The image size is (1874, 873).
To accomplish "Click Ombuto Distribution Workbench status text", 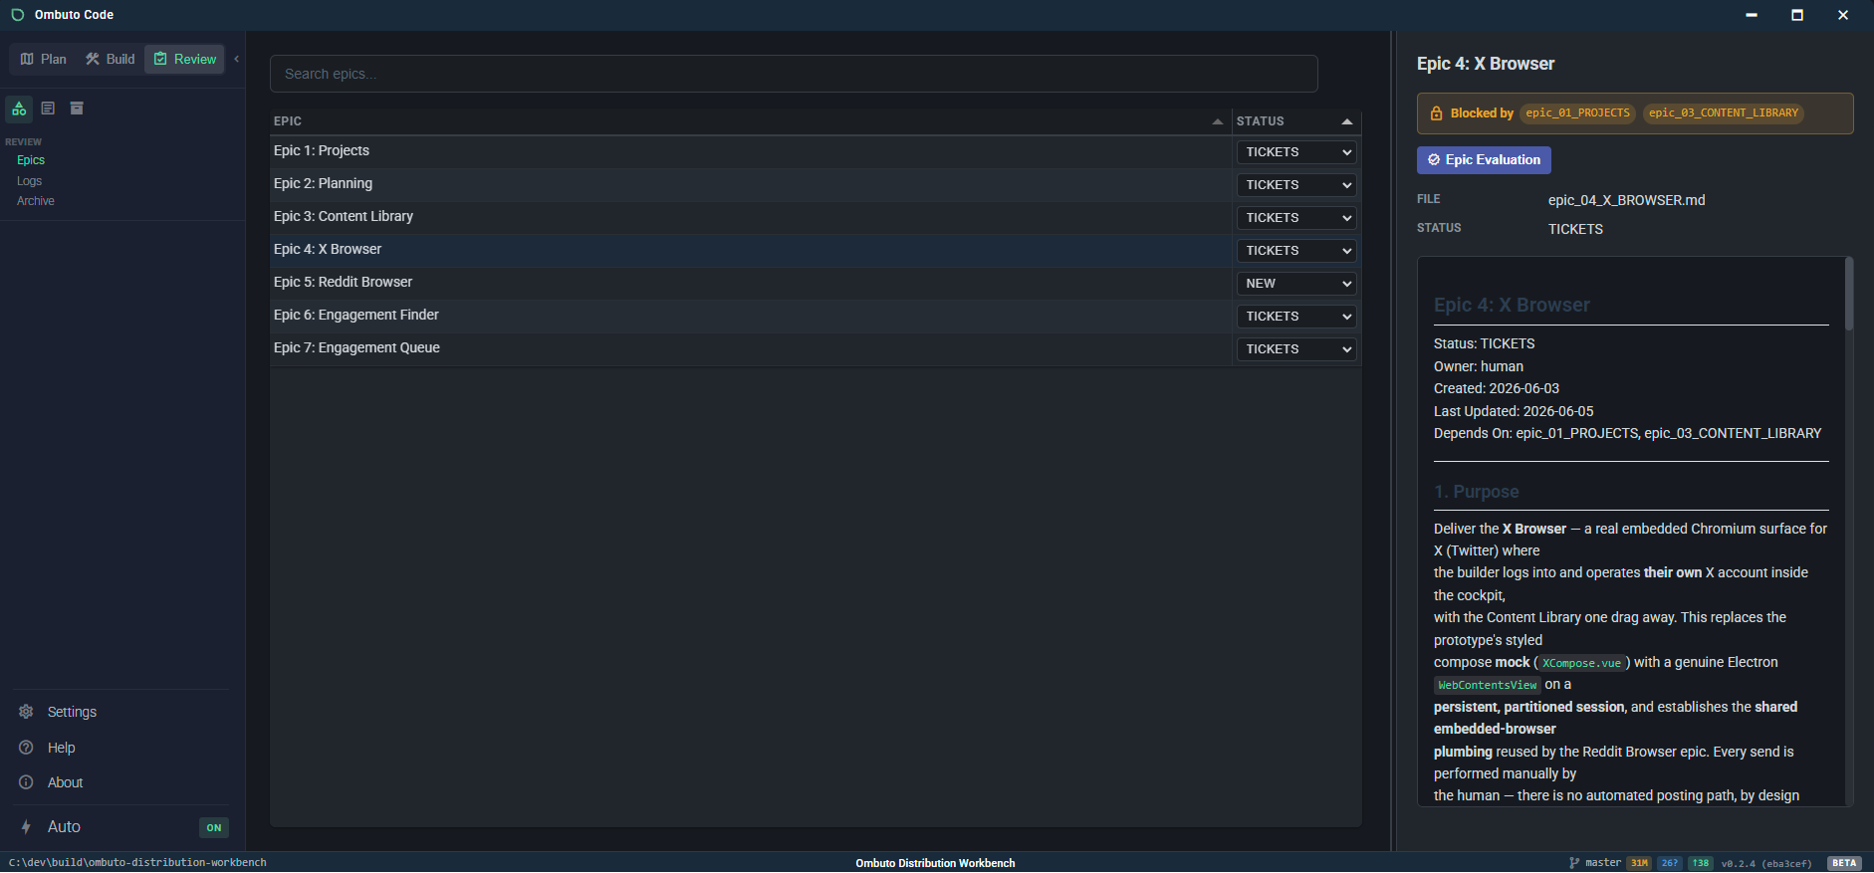I will 935,863.
